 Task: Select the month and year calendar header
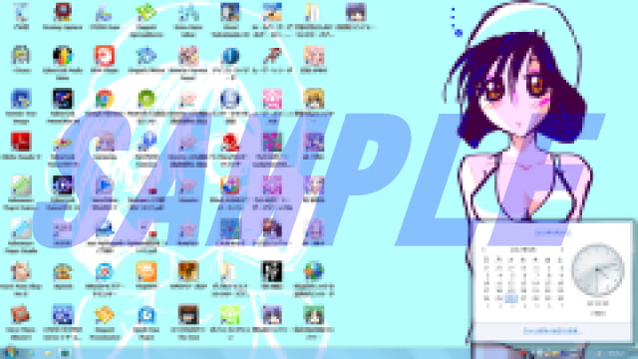pyautogui.click(x=523, y=249)
